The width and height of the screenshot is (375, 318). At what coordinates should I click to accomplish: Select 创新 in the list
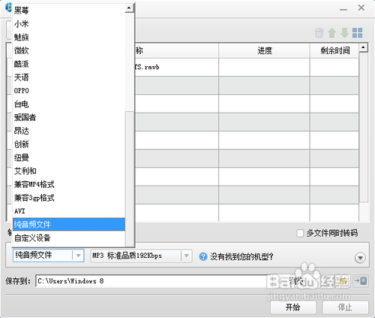(x=69, y=144)
